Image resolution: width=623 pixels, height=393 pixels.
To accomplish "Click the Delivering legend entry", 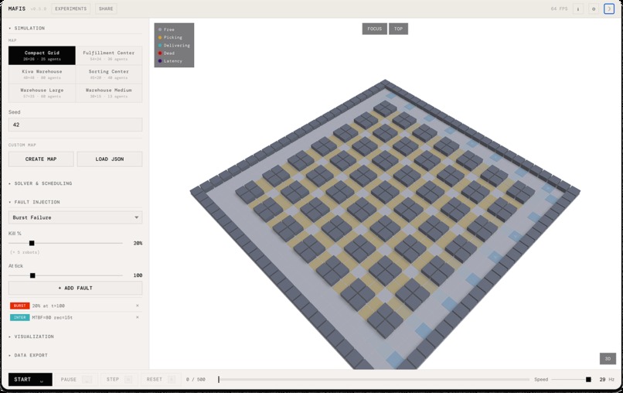I will [174, 46].
